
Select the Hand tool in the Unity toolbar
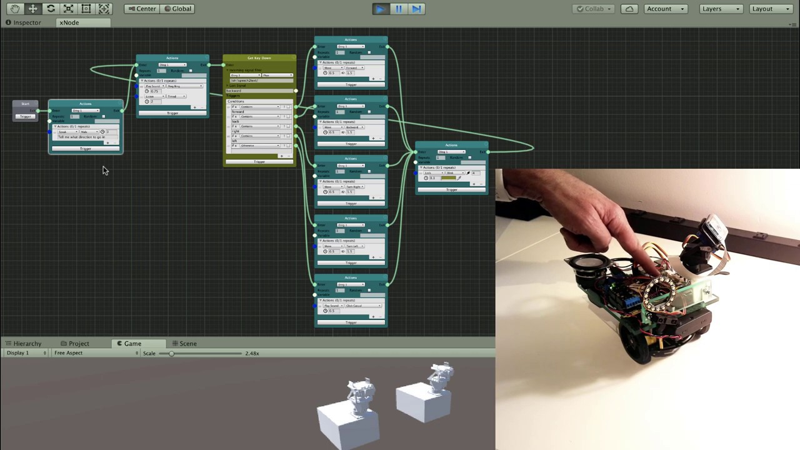coord(15,9)
